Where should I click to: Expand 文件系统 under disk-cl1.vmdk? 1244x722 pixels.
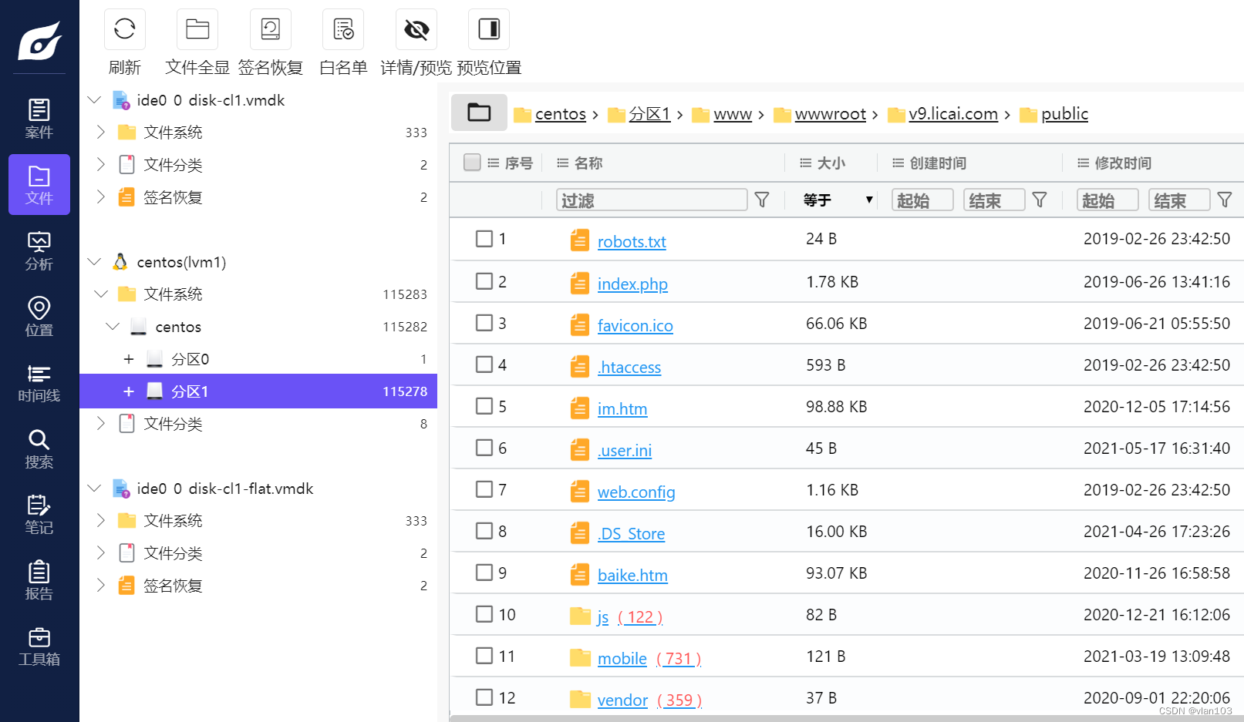click(100, 132)
